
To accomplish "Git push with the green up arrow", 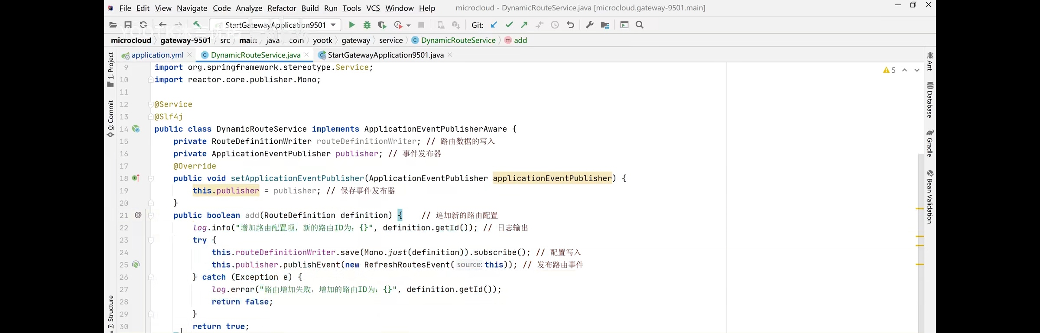I will 524,25.
